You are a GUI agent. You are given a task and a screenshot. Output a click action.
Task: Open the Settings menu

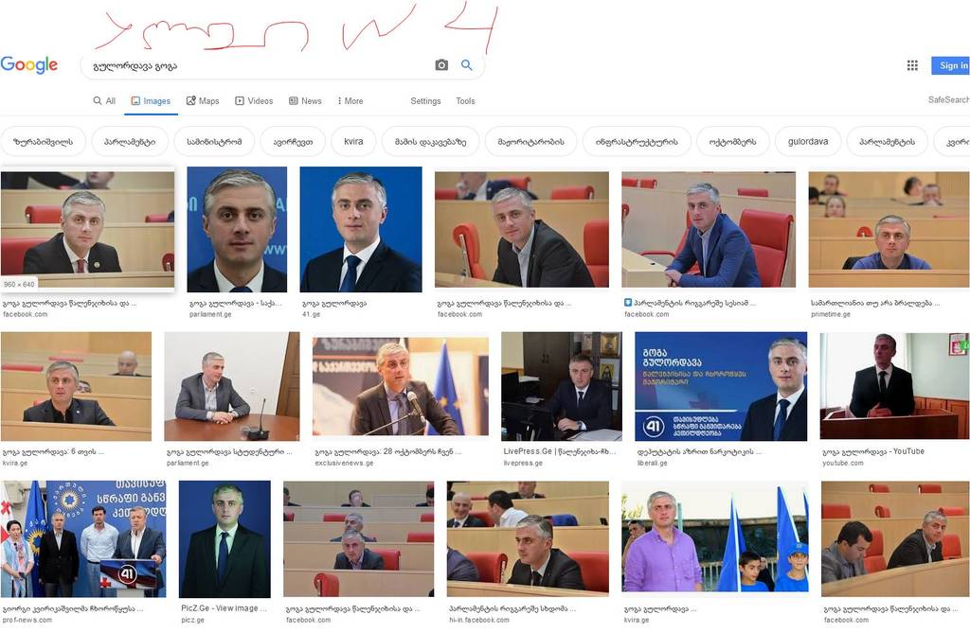425,100
